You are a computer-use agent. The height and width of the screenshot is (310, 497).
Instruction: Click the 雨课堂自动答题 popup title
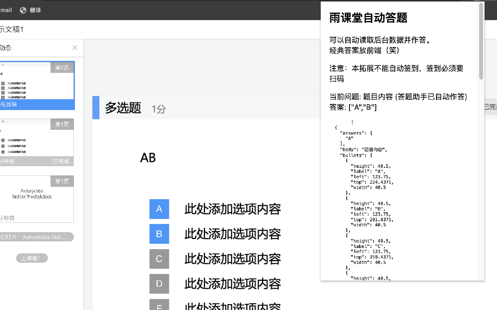(368, 18)
